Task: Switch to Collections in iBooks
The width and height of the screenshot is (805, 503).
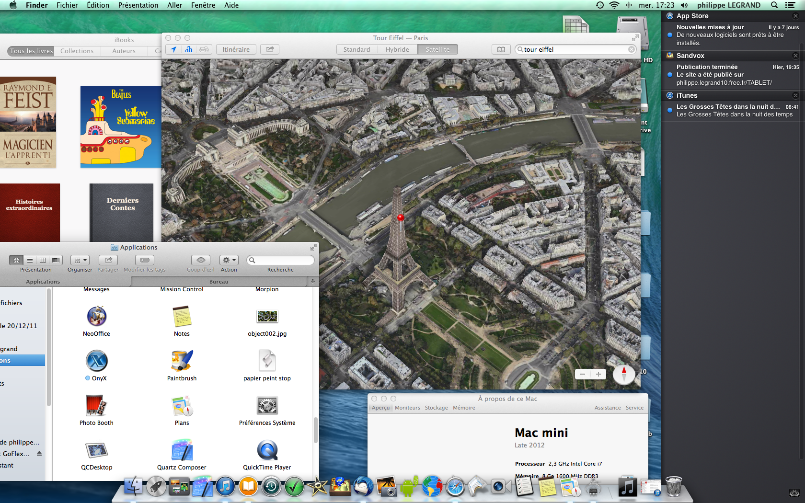Action: (77, 51)
